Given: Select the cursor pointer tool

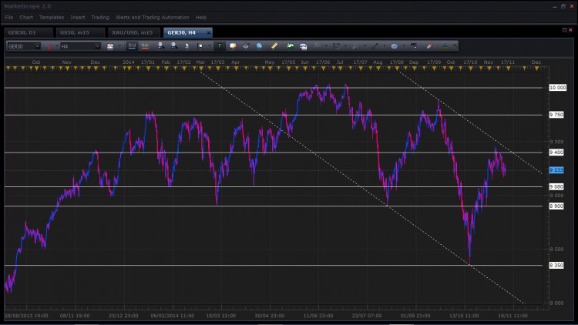Looking at the screenshot, I should coord(187,46).
